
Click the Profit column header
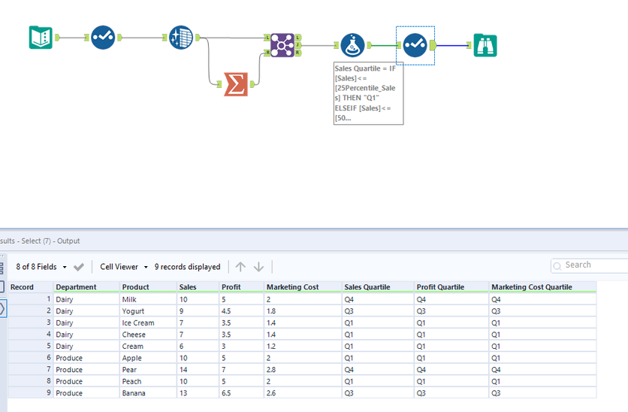[x=231, y=287]
